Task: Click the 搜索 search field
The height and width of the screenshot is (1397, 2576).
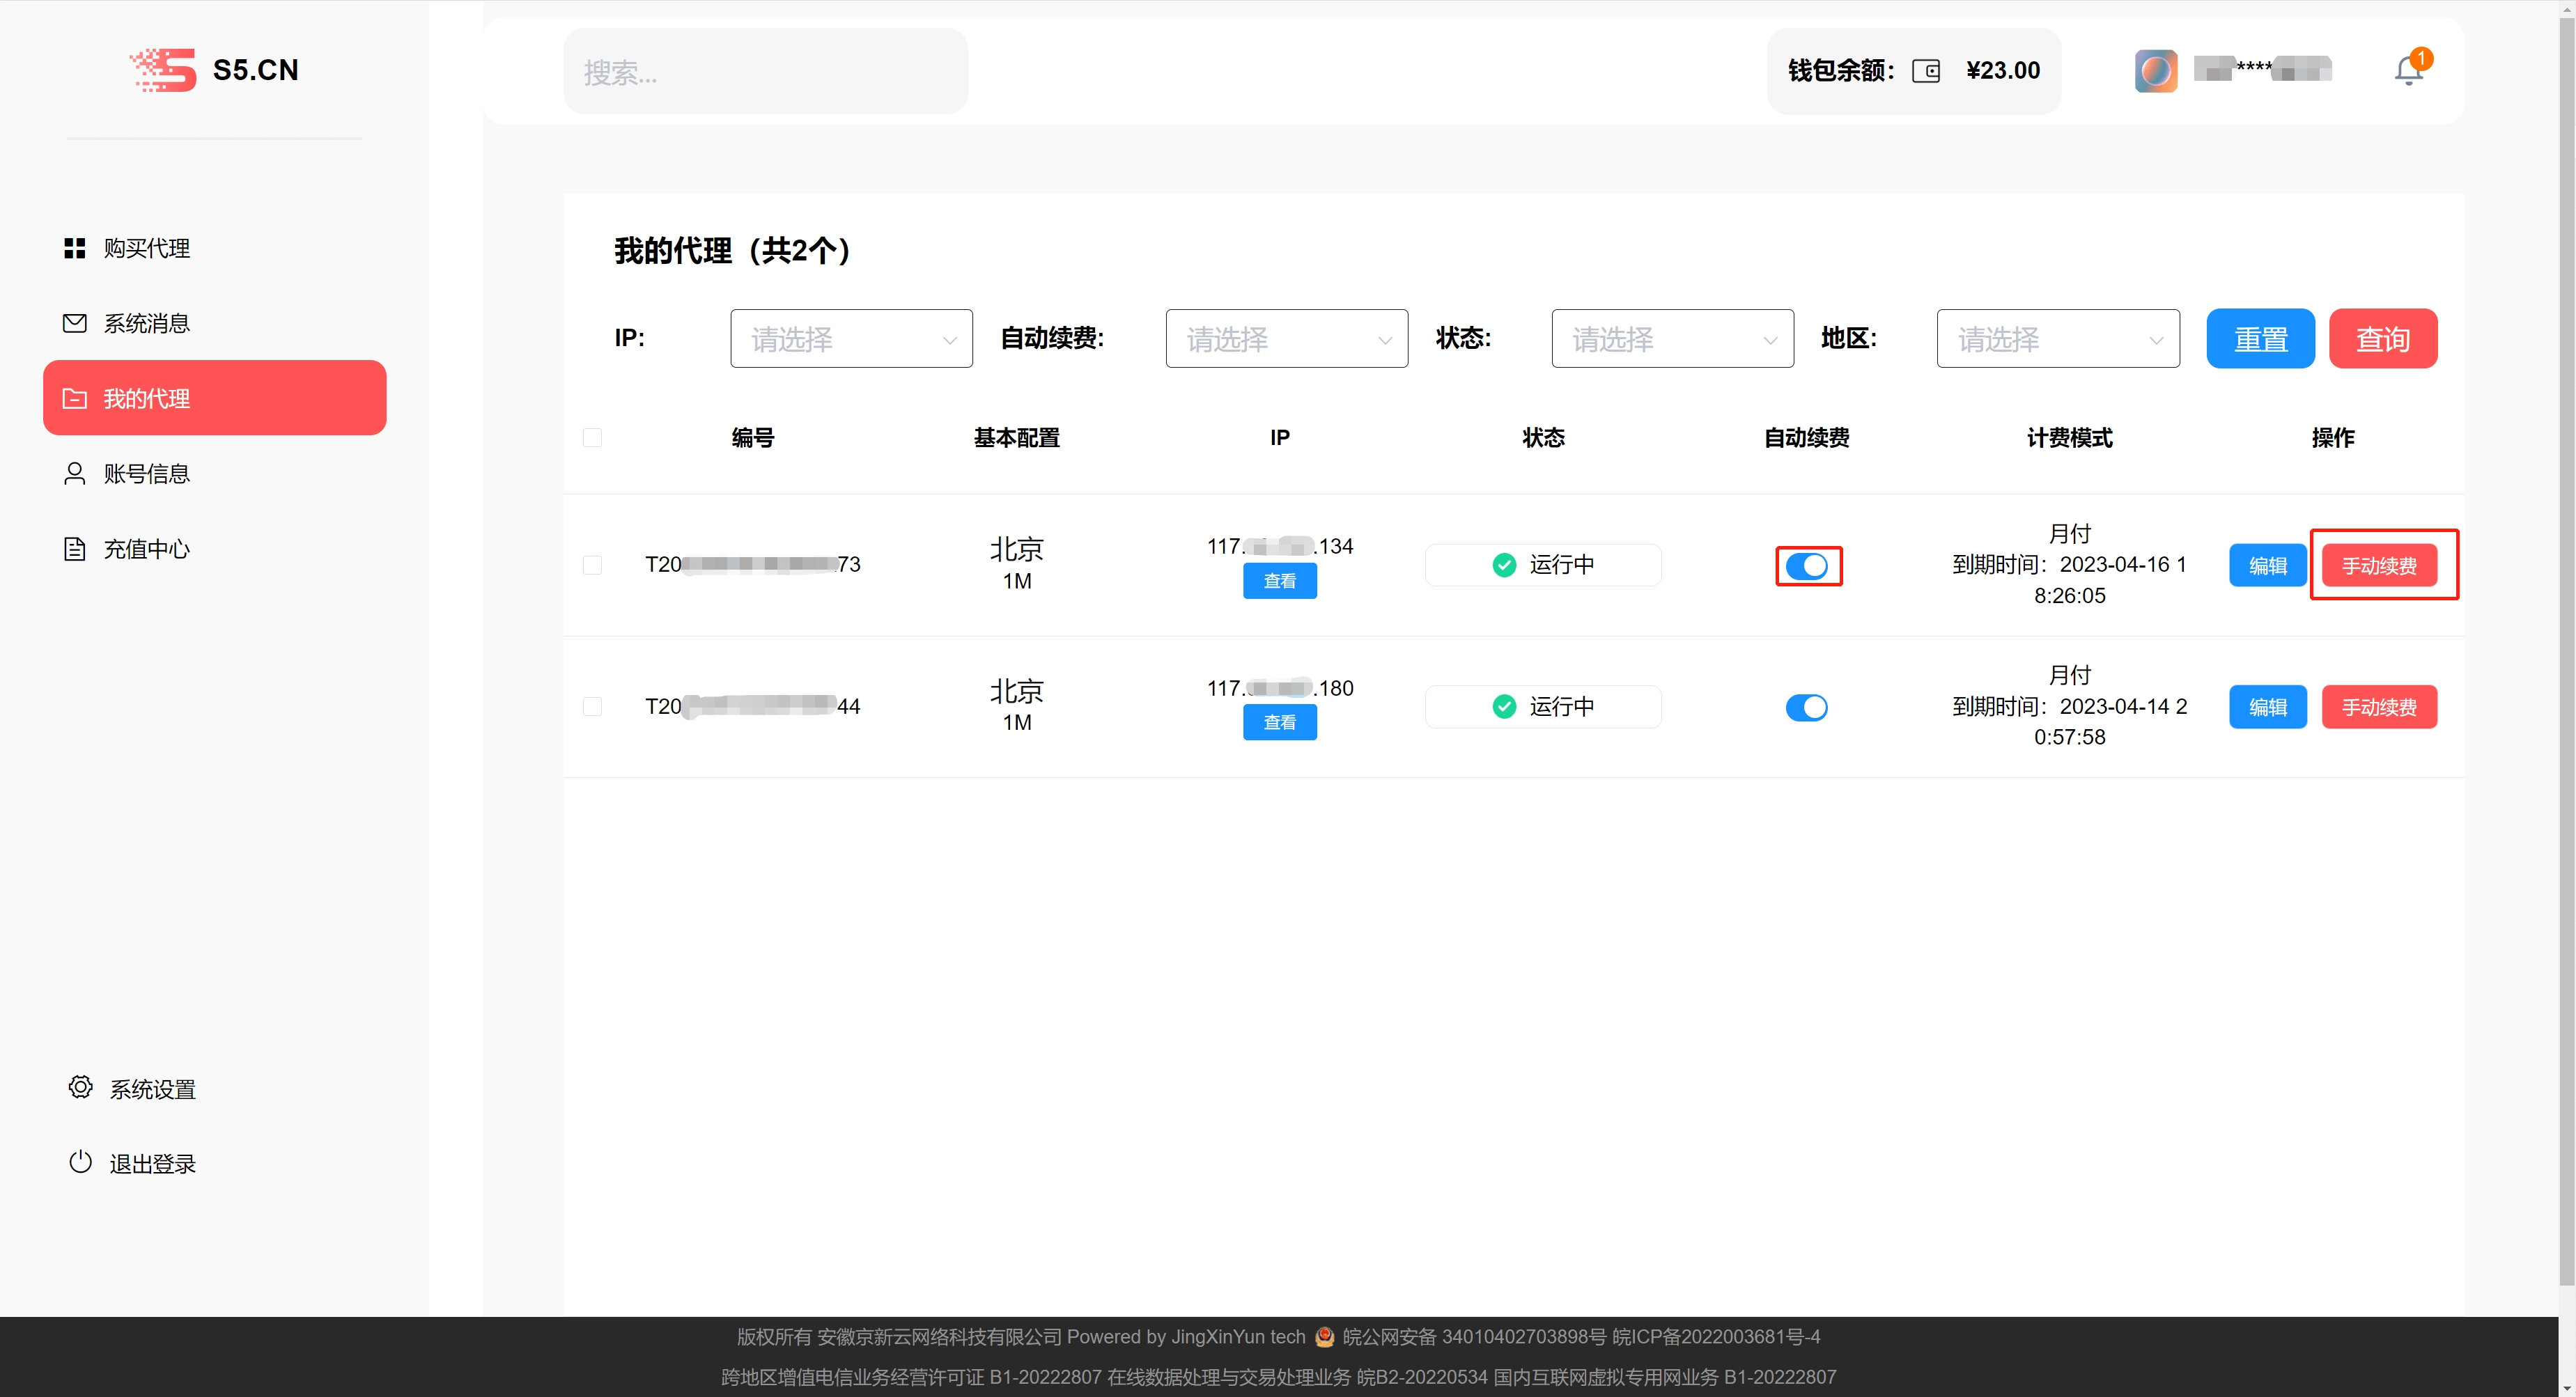Action: tap(765, 72)
